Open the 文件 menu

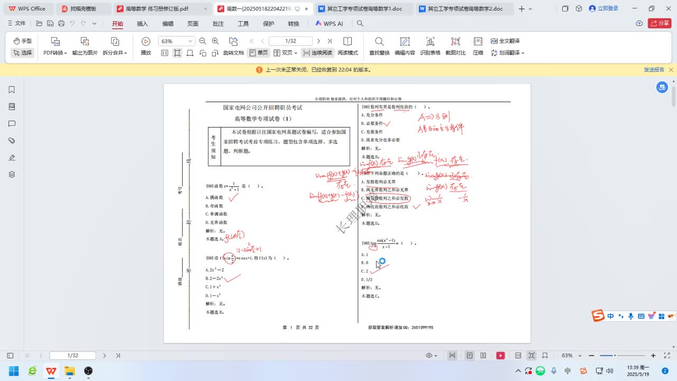tap(16, 23)
